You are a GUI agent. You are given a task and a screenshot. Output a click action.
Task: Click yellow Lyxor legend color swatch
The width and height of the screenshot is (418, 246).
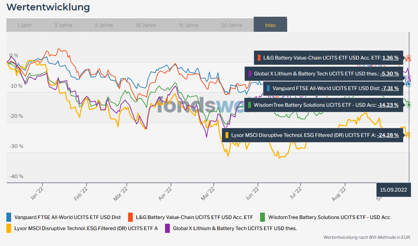9,228
